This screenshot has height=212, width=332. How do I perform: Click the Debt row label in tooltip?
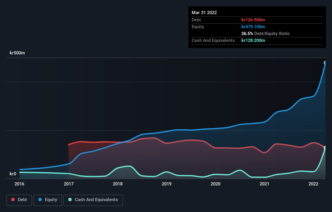[x=196, y=20]
